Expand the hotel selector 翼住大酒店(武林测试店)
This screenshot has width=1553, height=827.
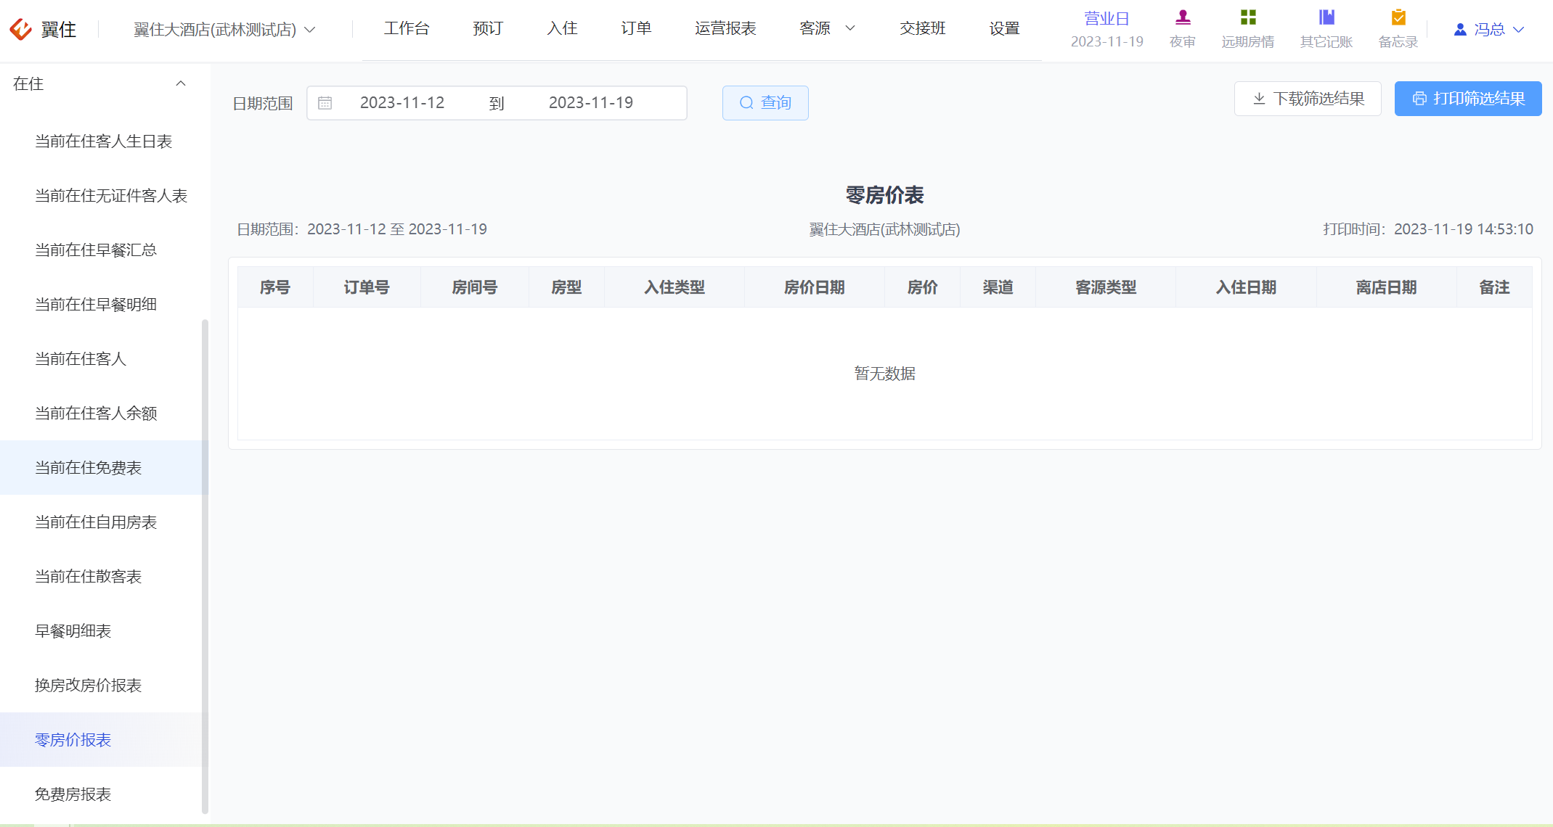(x=224, y=30)
